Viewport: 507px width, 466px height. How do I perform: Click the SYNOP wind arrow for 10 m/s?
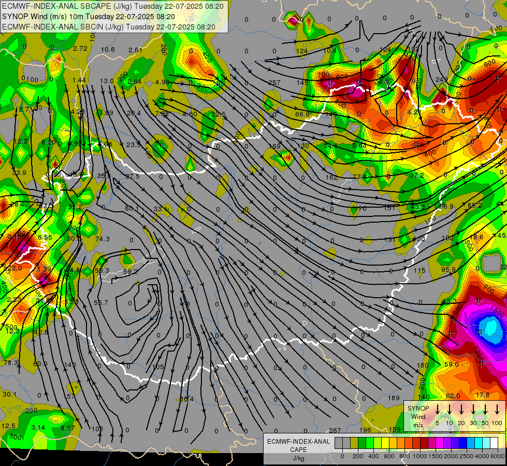point(449,410)
